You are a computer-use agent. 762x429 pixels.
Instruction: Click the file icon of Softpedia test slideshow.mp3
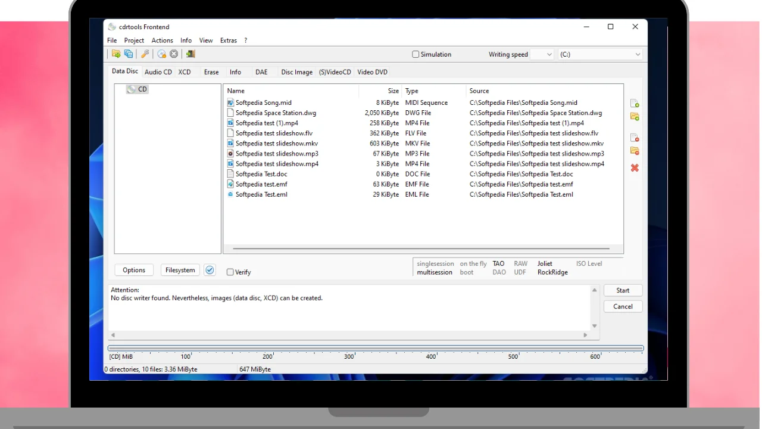(x=230, y=153)
